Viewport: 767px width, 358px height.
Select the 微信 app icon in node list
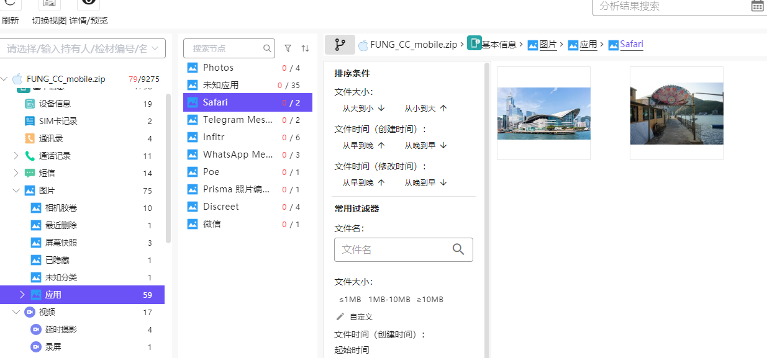(x=193, y=223)
